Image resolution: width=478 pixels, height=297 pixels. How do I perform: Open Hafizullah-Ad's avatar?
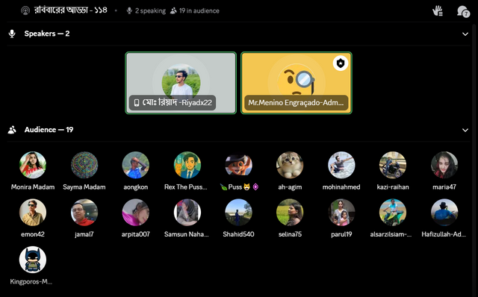[444, 213]
